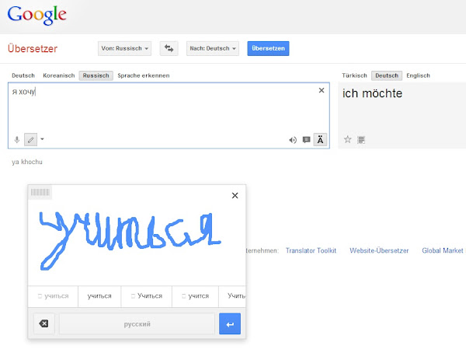
Task: Listen to source text speaker icon
Action: [293, 140]
